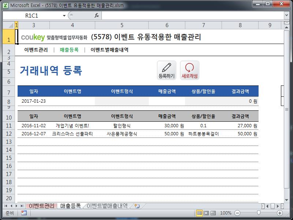This screenshot has height=220, width=293.
Task: Go to first sheet tab arrow
Action: (6, 206)
